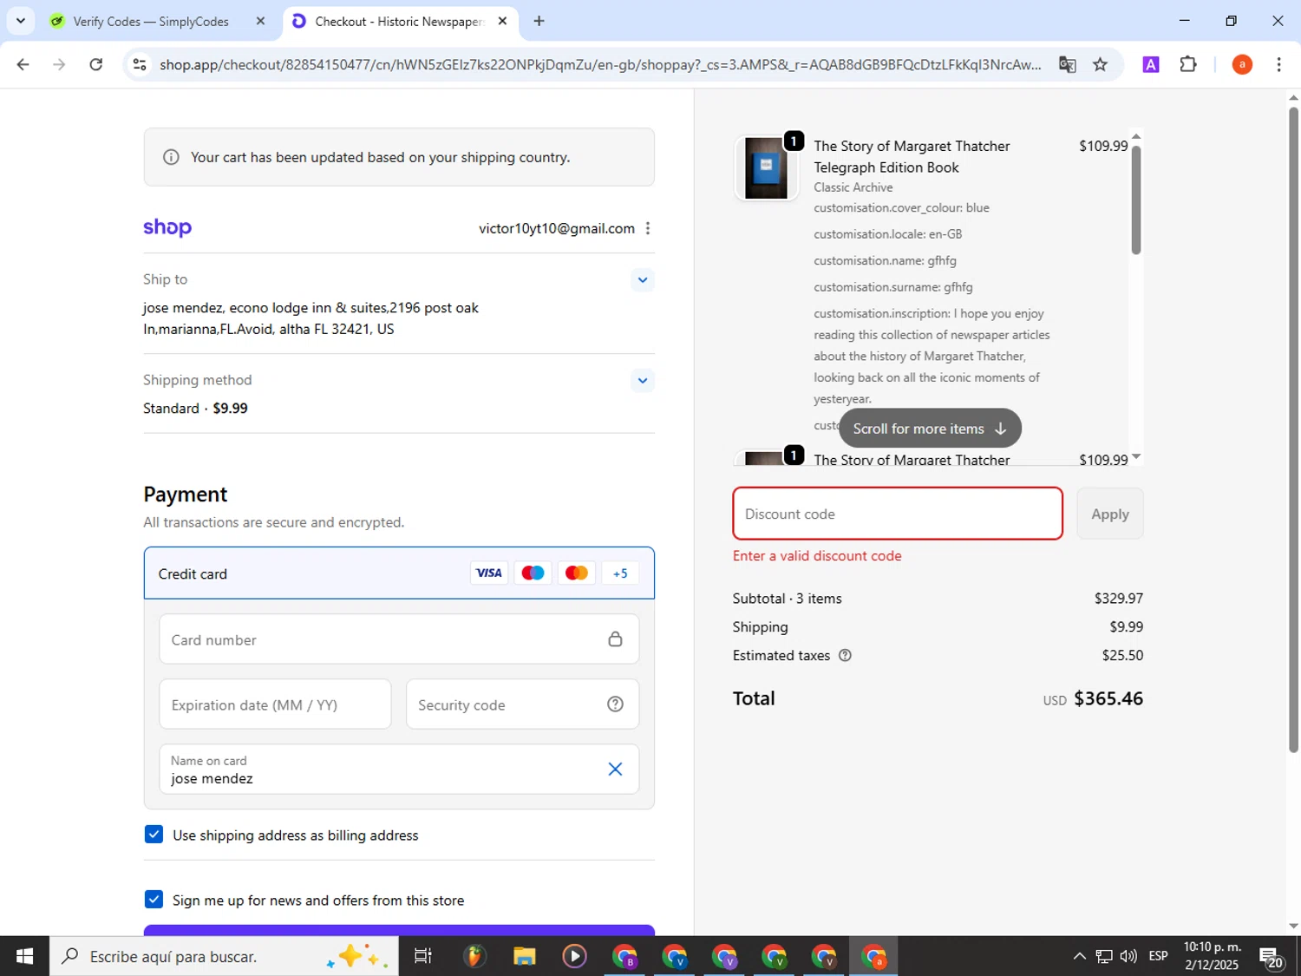Open a new browser tab
Viewport: 1301px width, 976px height.
pyautogui.click(x=539, y=21)
